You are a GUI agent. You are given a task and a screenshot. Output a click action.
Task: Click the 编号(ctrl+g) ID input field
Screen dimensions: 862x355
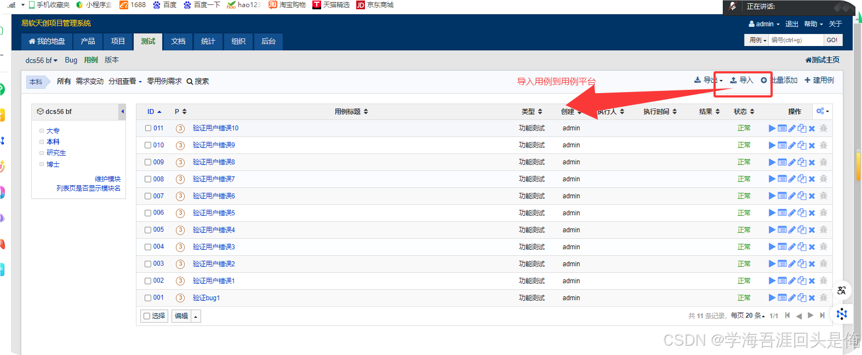pyautogui.click(x=796, y=40)
